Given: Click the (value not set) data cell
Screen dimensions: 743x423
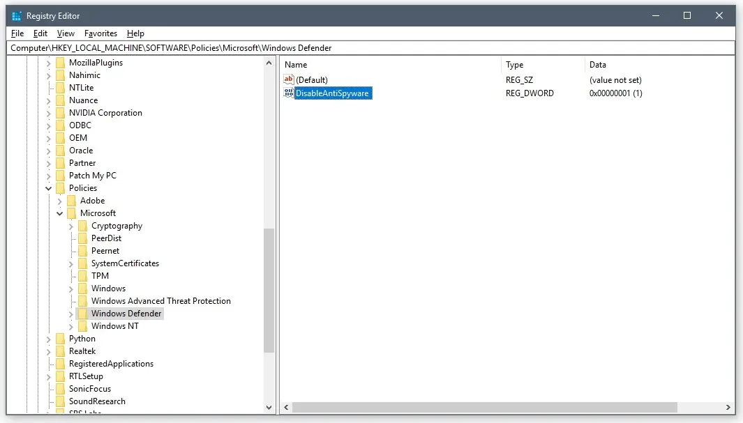Looking at the screenshot, I should pos(615,80).
